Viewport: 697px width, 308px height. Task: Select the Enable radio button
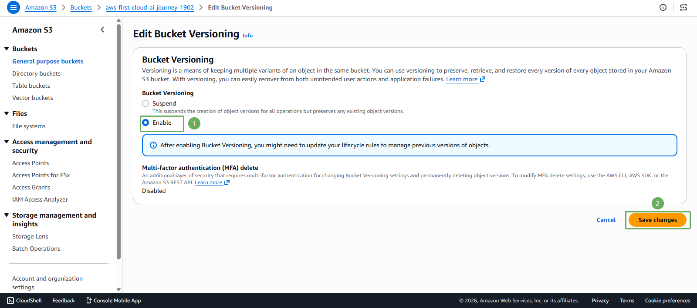145,123
